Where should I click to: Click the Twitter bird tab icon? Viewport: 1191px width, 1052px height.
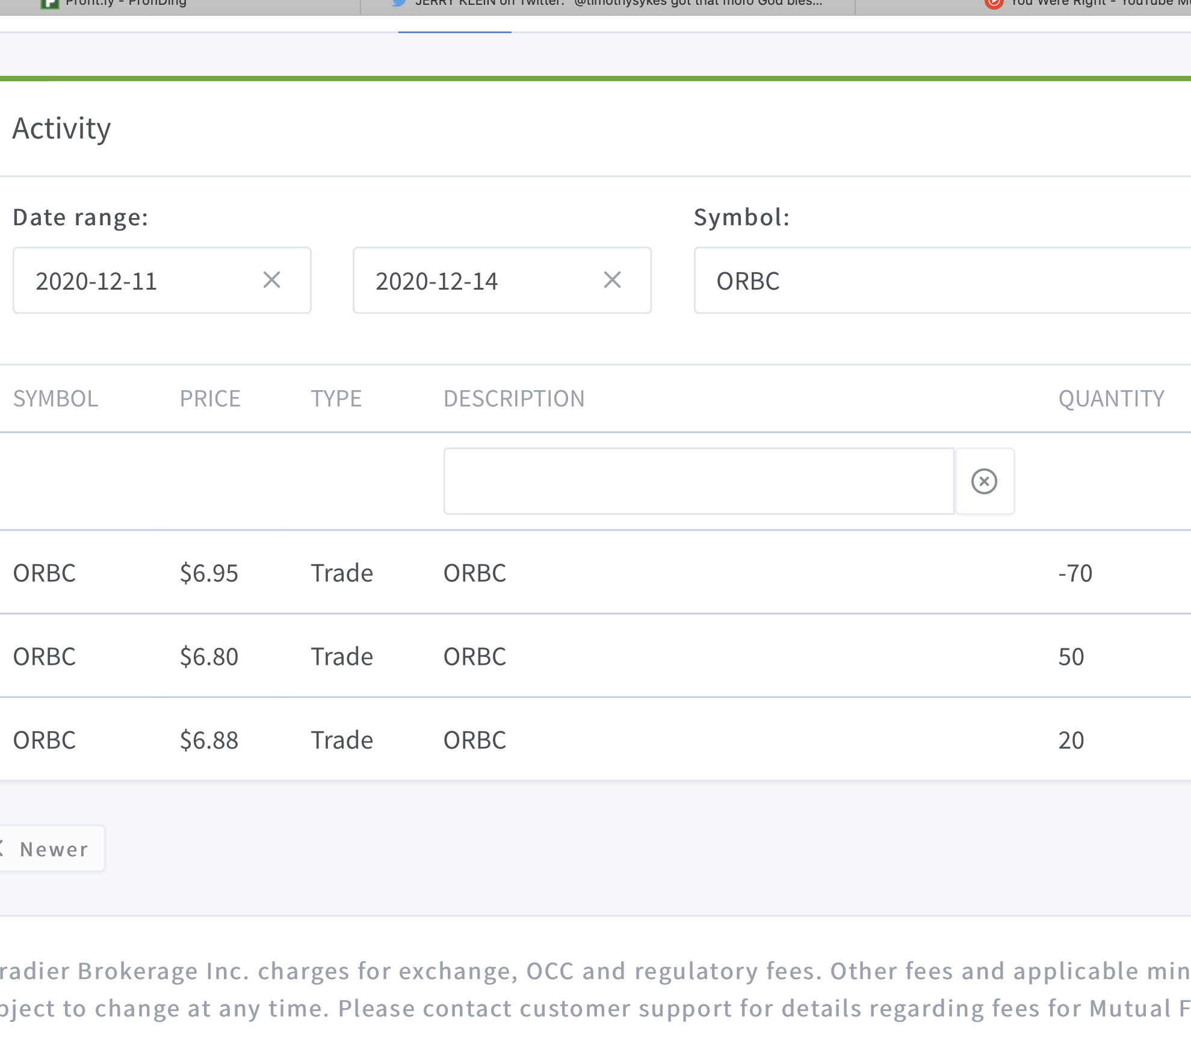tap(398, 3)
